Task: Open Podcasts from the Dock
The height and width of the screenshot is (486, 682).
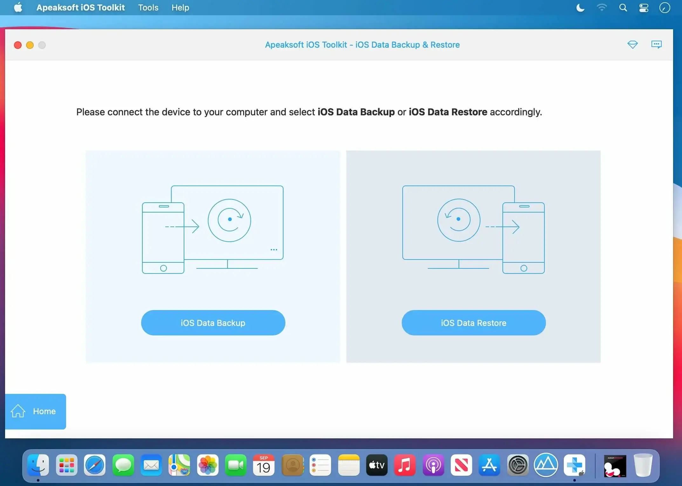Action: coord(433,465)
